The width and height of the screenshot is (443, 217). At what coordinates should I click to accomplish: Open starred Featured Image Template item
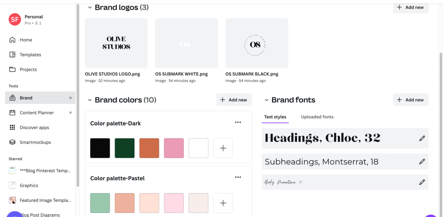point(40,200)
